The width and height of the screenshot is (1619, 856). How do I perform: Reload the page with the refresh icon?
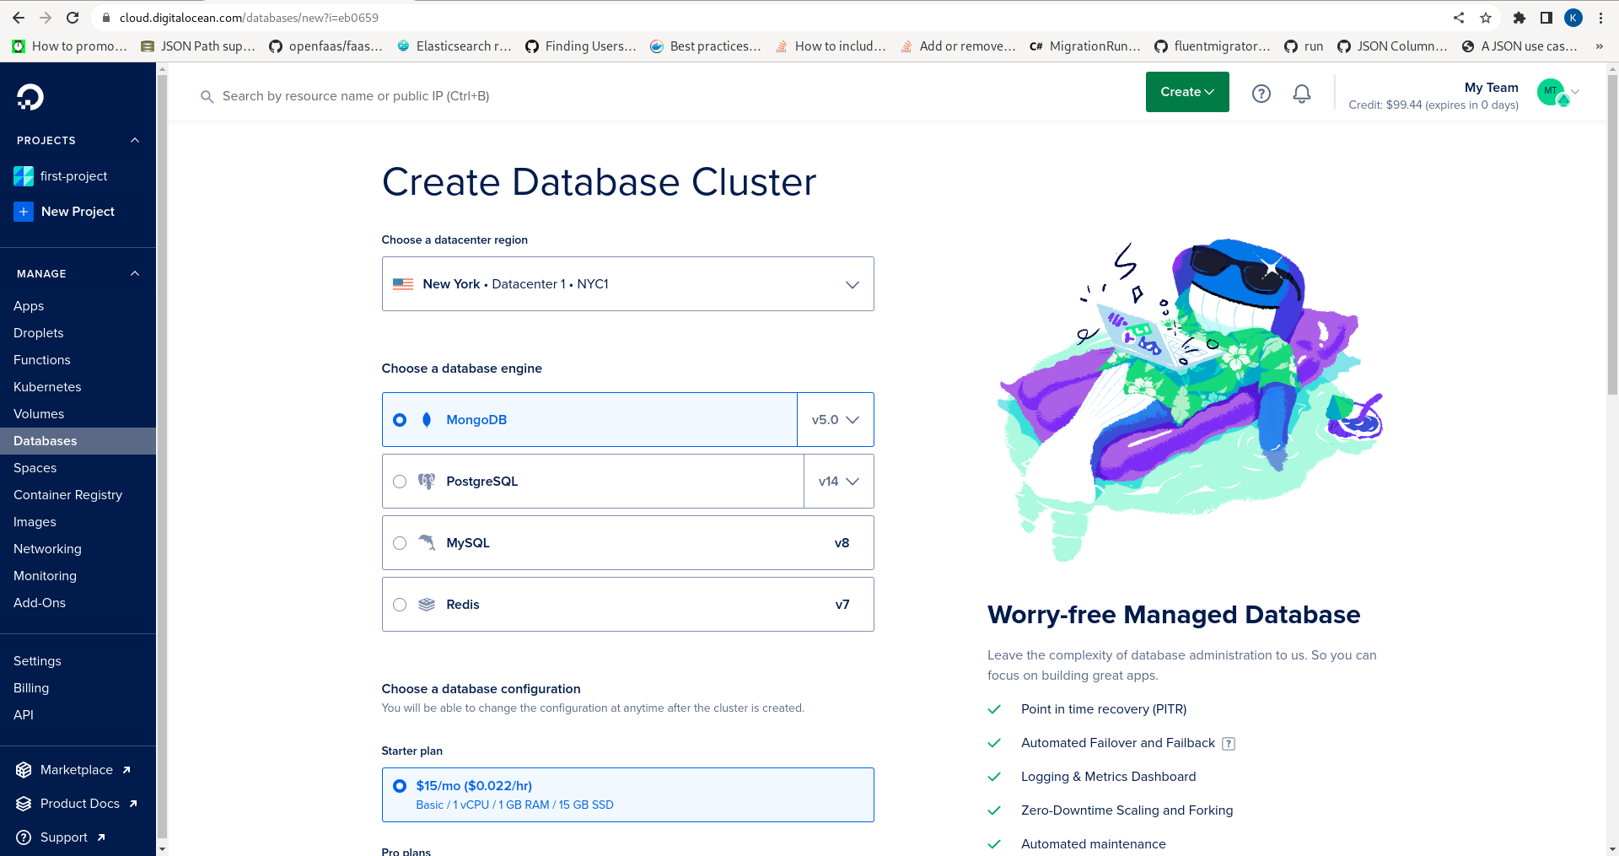[x=73, y=18]
